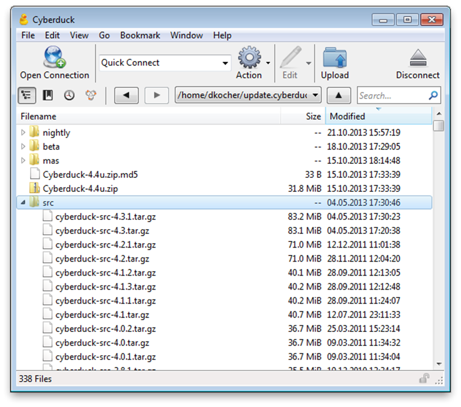461x407 pixels.
Task: Open the Go menu
Action: coord(104,35)
